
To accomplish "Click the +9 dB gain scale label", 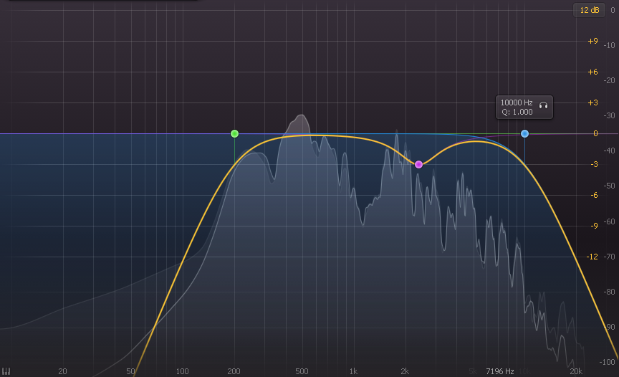I will point(592,42).
